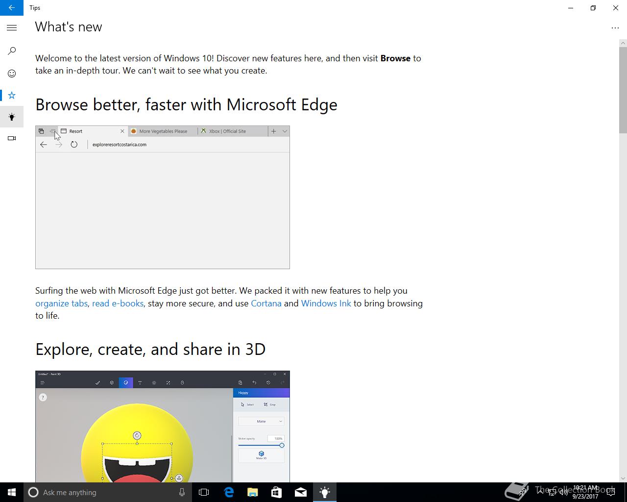Activate the Cortana microphone icon
This screenshot has width=627, height=502.
182,492
